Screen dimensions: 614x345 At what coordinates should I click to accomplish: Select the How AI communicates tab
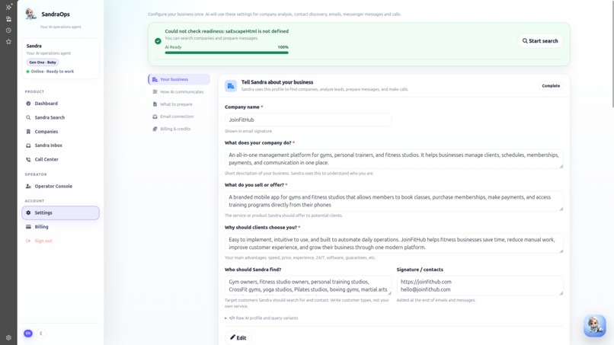(x=179, y=91)
